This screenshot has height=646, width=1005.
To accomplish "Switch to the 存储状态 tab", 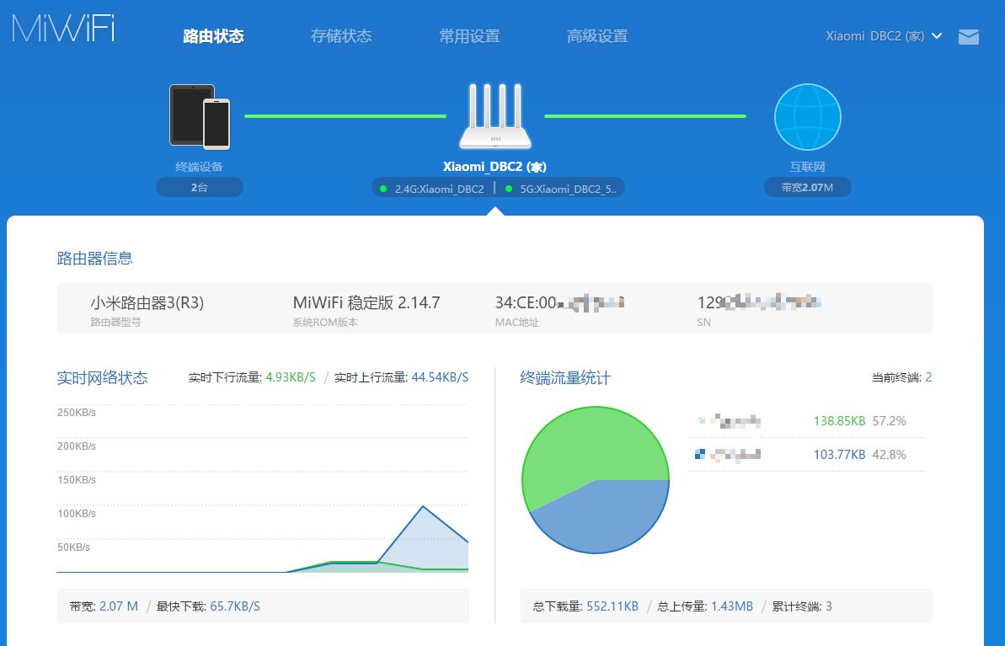I will point(341,36).
